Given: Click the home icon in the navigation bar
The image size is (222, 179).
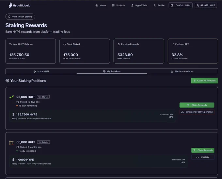Looking at the screenshot, I should pyautogui.click(x=97, y=5).
